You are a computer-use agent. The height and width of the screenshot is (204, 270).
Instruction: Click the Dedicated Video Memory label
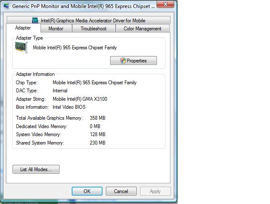[x=42, y=126]
